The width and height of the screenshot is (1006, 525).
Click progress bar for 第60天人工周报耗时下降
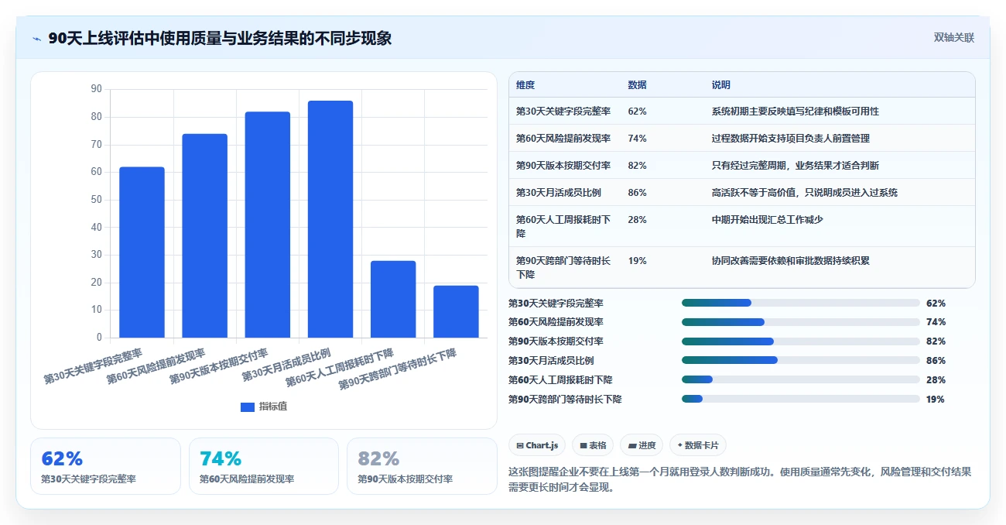[800, 380]
